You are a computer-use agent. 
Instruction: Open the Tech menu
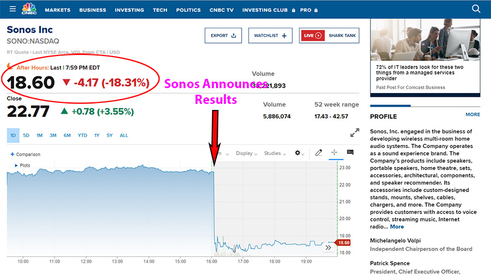160,10
